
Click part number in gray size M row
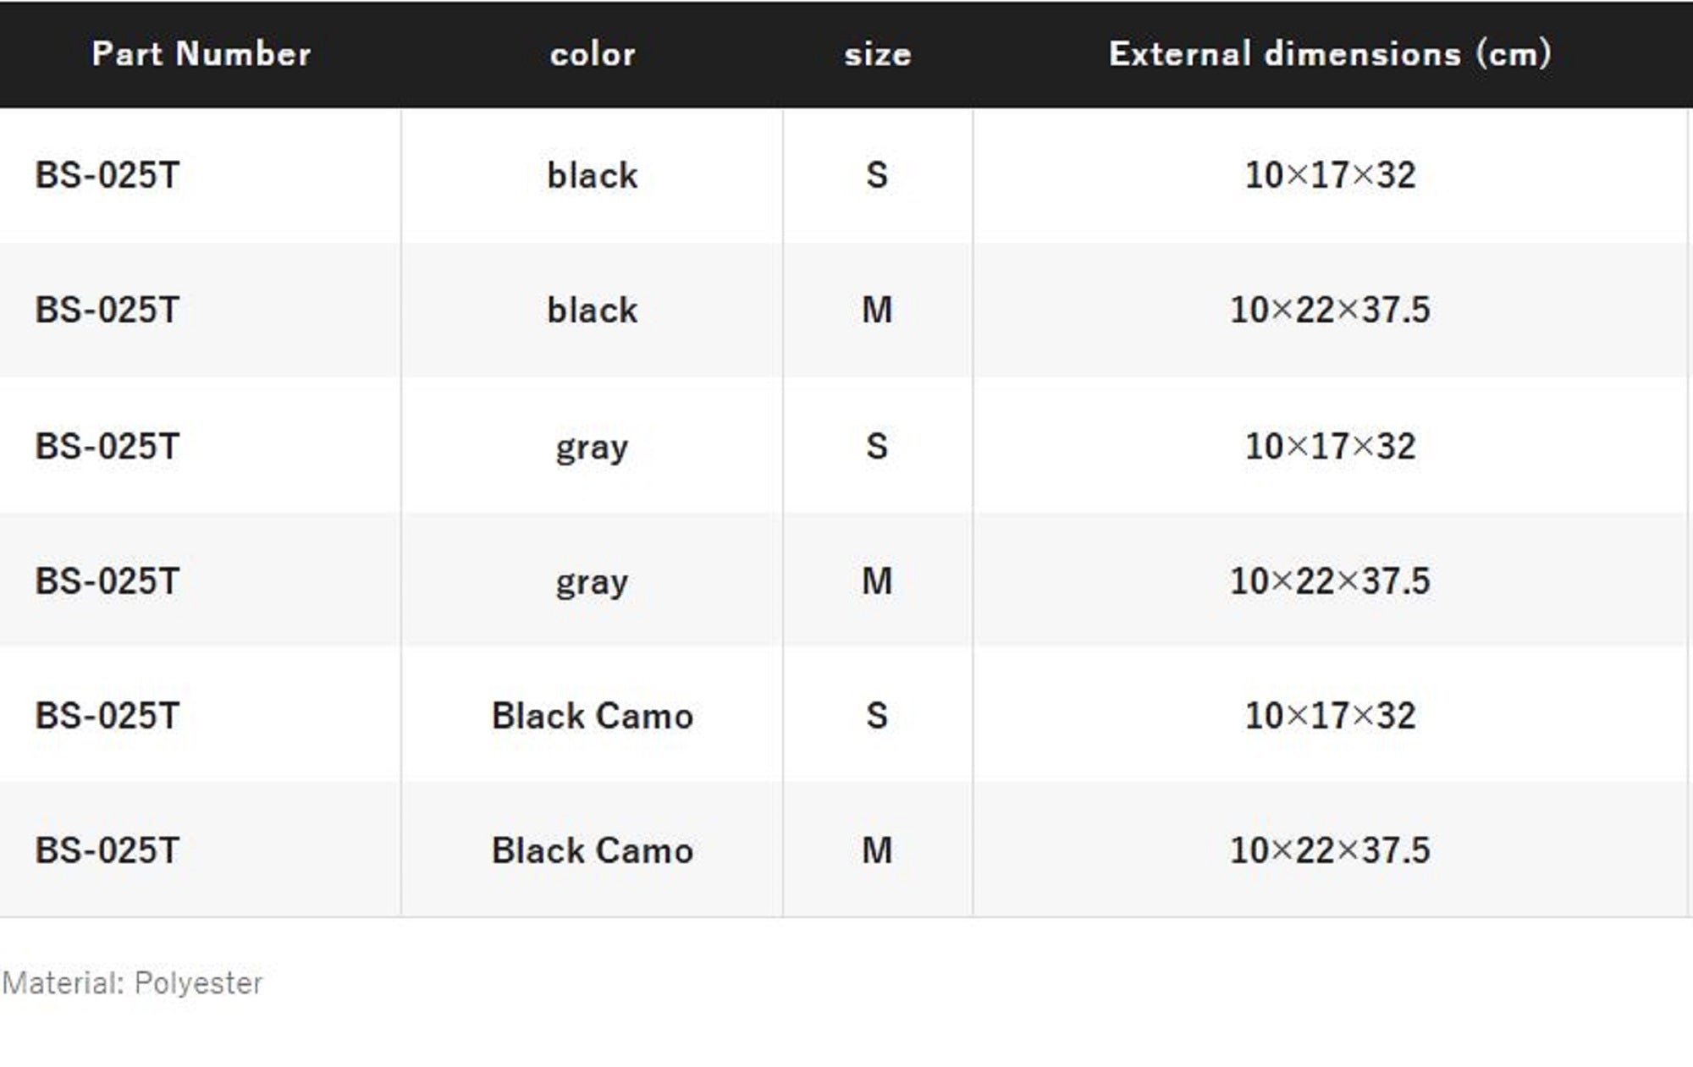tap(108, 581)
